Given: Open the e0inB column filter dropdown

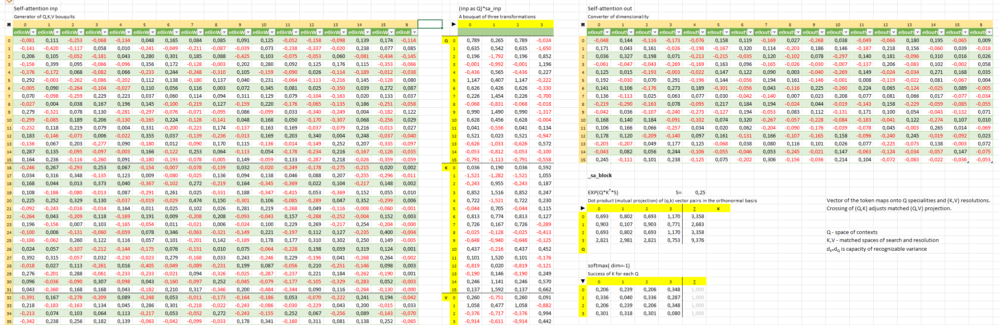Looking at the screenshot, I should coord(414,32).
